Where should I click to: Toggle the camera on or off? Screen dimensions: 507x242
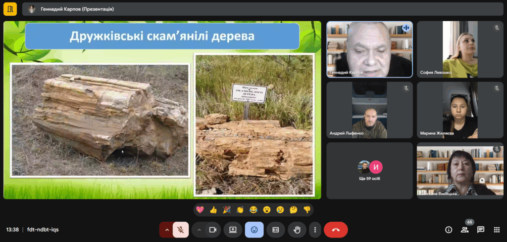click(x=213, y=230)
